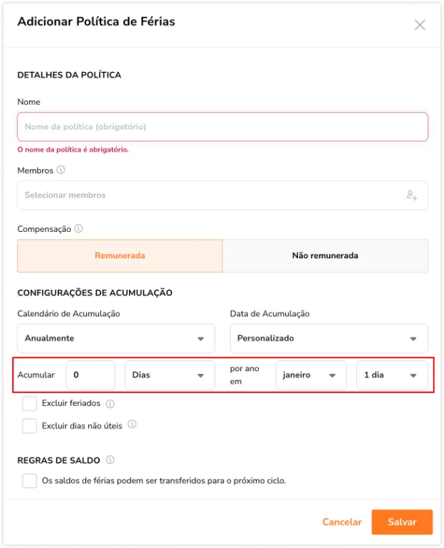Click the info icon beside Compensação
This screenshot has width=444, height=548.
pos(79,228)
